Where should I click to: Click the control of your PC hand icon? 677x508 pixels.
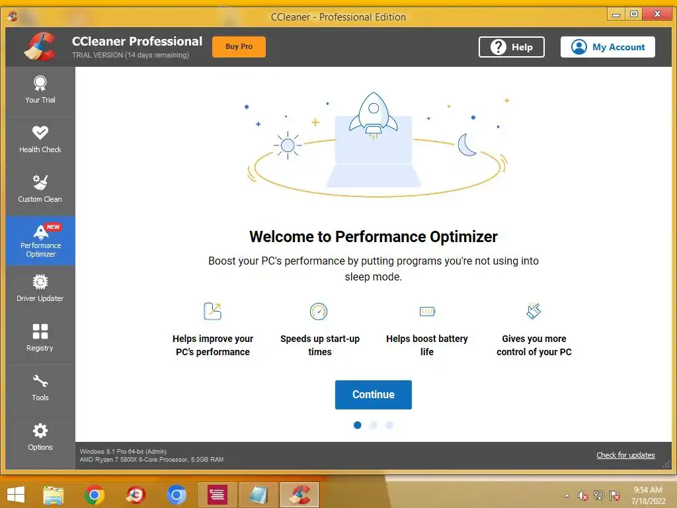click(534, 311)
